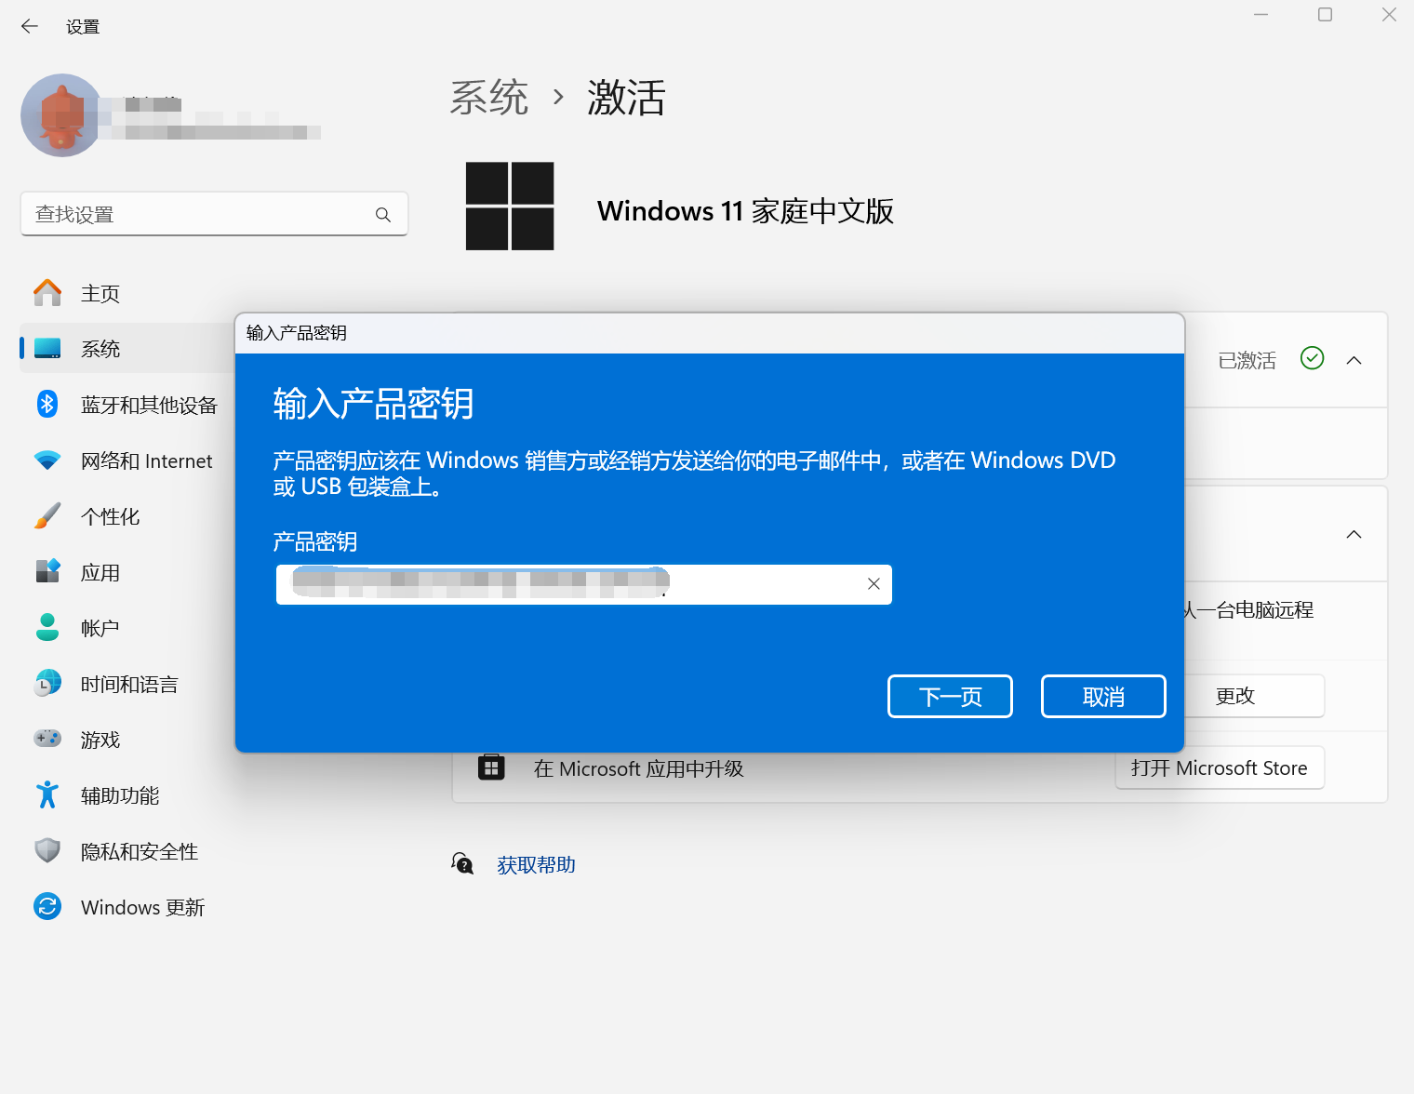Select 时间和语言 menu item

coord(129,685)
